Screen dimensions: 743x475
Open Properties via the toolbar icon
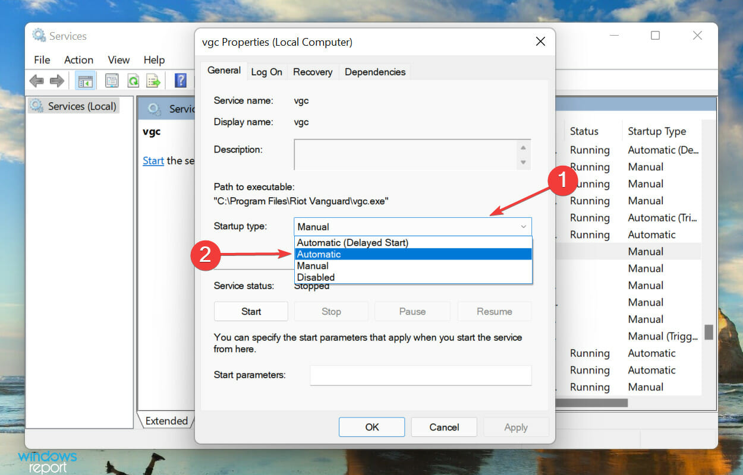[112, 81]
